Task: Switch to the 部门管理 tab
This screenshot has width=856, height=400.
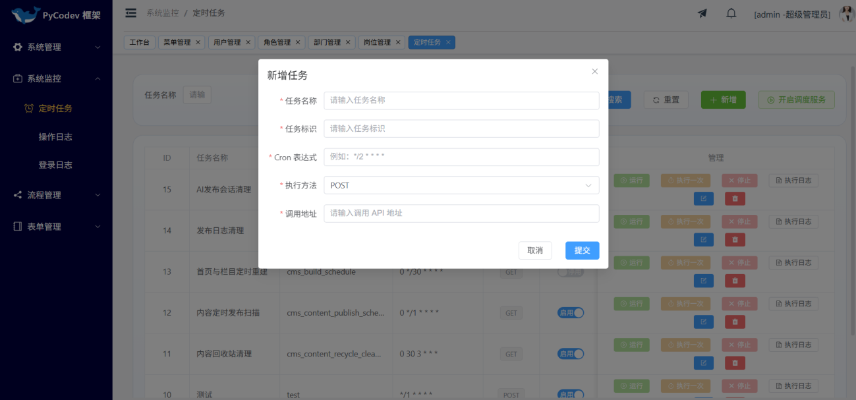Action: click(327, 42)
